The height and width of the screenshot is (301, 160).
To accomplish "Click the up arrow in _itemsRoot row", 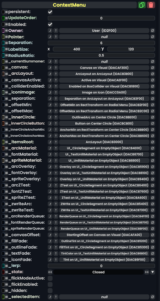I will [x=56, y=142].
